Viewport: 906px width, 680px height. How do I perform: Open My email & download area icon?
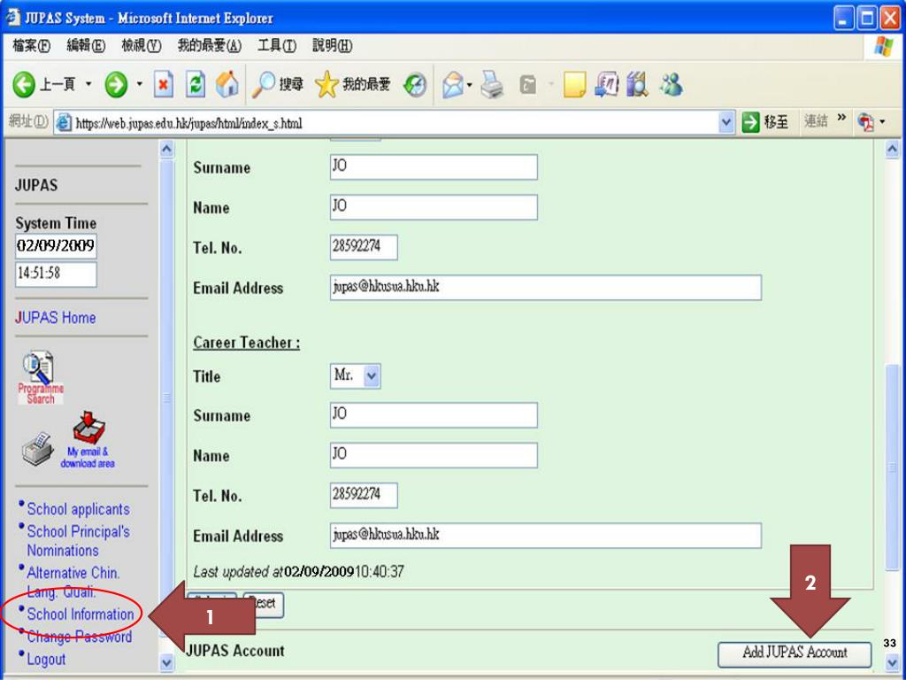point(88,439)
